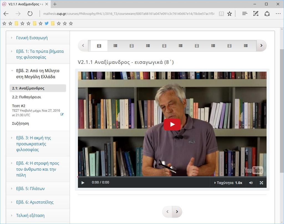The height and width of the screenshot is (224, 284).
Task: Select the third unit, a video, in sequence bar
Action: tap(132, 46)
